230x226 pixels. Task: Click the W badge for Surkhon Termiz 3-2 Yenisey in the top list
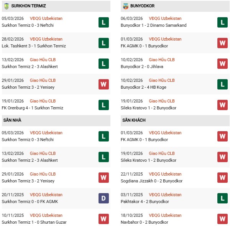point(103,84)
